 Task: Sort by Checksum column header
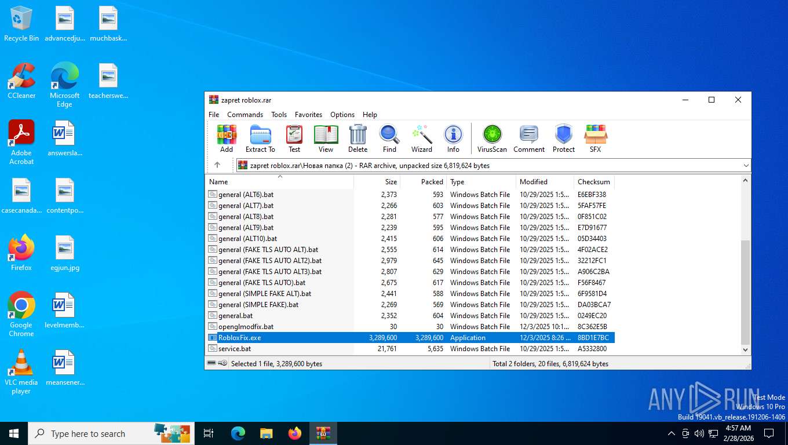click(x=594, y=181)
